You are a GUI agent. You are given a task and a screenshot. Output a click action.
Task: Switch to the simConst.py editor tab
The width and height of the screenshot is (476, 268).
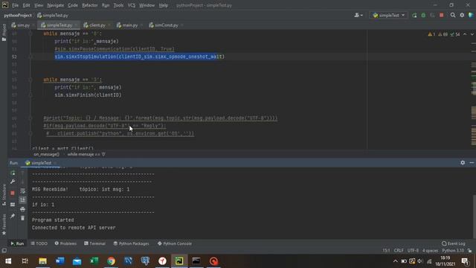pyautogui.click(x=167, y=25)
